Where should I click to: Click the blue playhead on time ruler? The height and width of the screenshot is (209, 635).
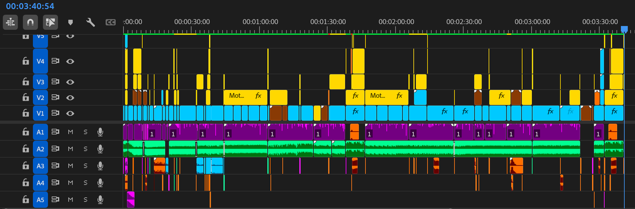coord(624,30)
